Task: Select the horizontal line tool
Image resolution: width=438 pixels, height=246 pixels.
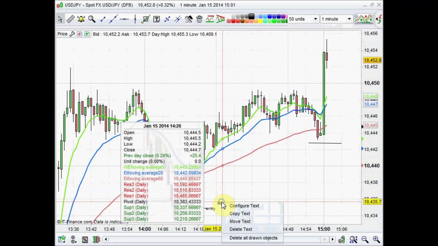Action: (124, 19)
